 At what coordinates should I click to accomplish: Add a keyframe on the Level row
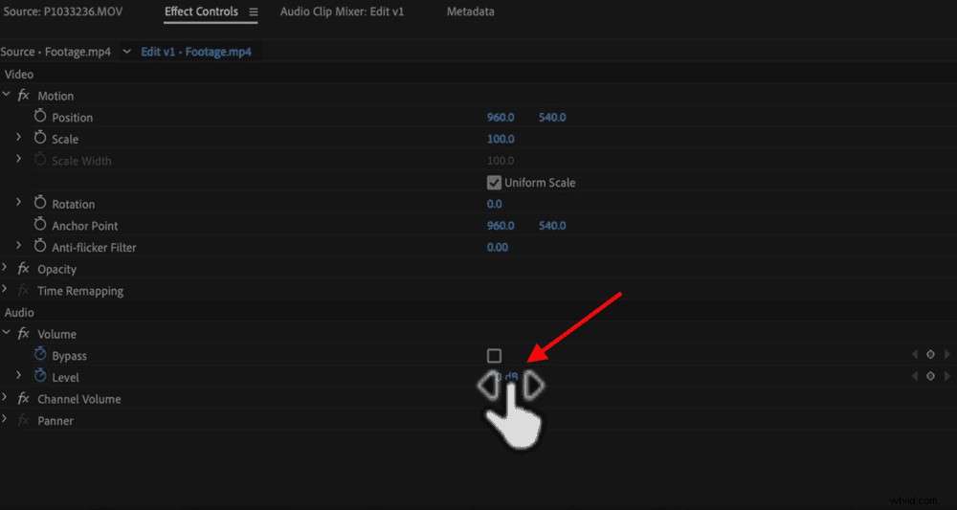click(930, 376)
